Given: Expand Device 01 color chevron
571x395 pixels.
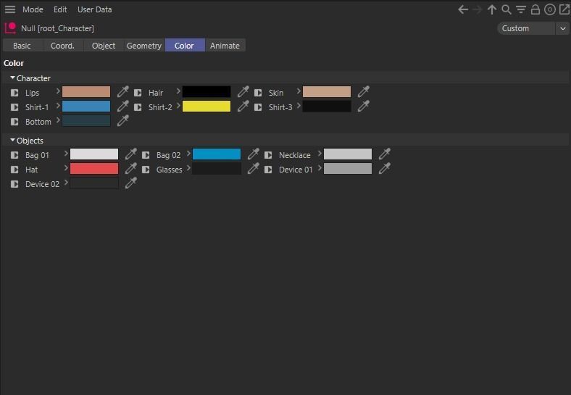Looking at the screenshot, I should 320,168.
